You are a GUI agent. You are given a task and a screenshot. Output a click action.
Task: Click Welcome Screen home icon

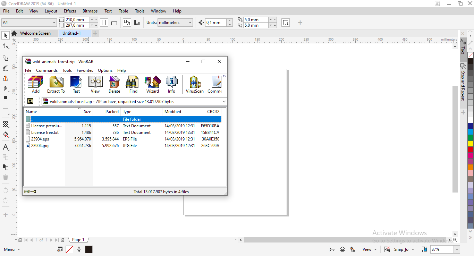[14, 33]
